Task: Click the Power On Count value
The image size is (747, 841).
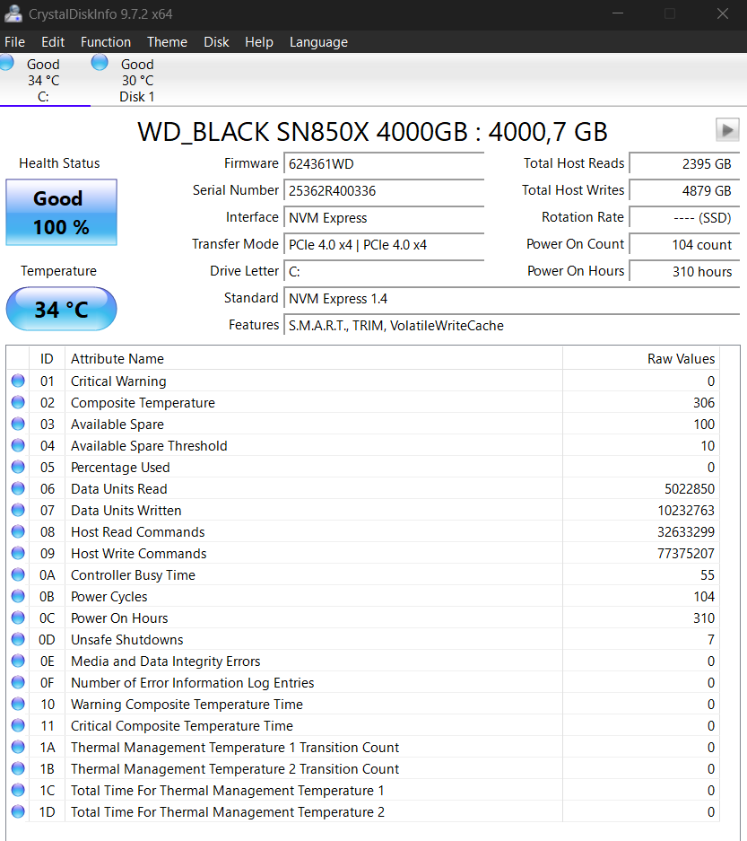Action: 684,244
